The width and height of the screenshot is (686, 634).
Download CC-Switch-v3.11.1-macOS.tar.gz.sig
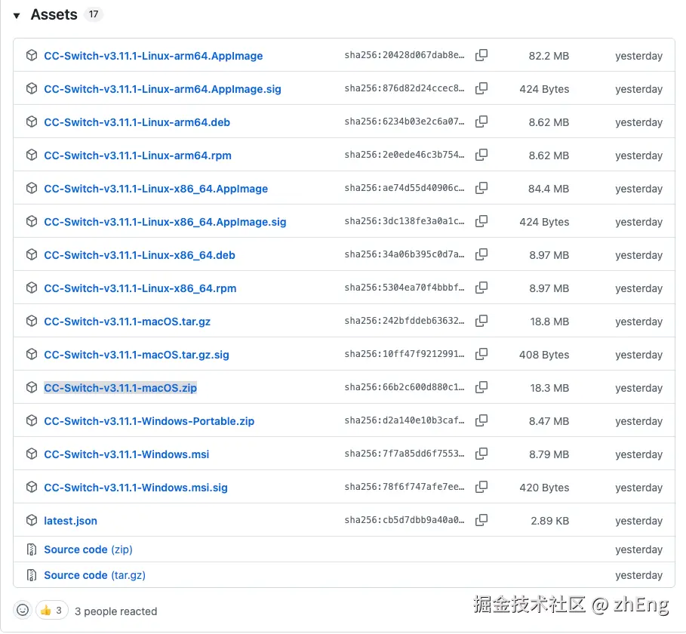click(137, 355)
